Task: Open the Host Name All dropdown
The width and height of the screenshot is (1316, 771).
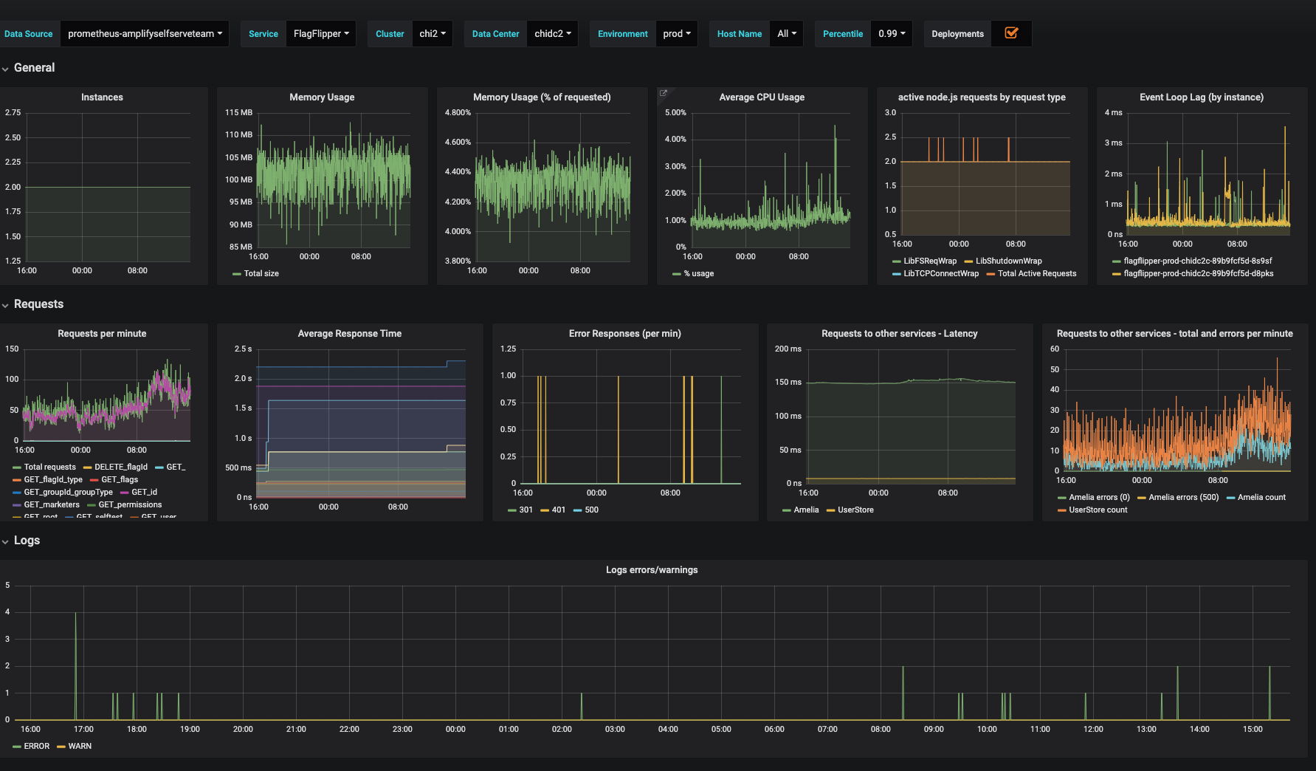Action: click(787, 34)
